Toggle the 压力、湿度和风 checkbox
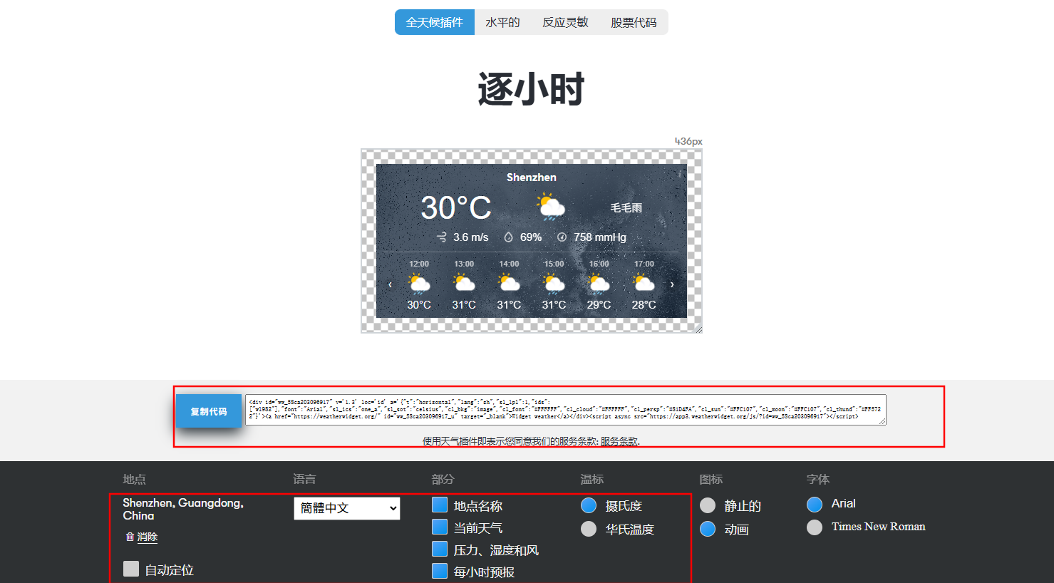 [440, 549]
